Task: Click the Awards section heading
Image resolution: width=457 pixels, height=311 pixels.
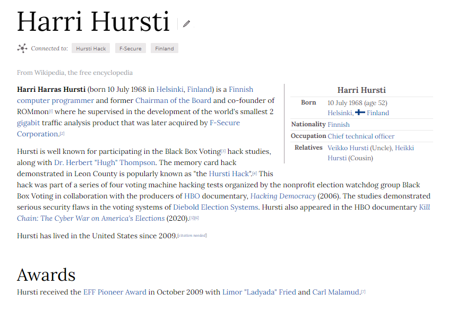Action: (46, 274)
